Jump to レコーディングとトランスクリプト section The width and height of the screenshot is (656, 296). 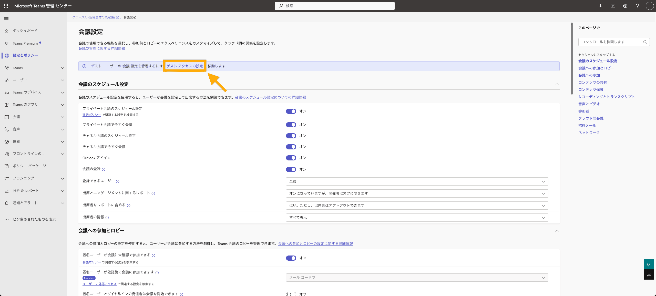[606, 97]
